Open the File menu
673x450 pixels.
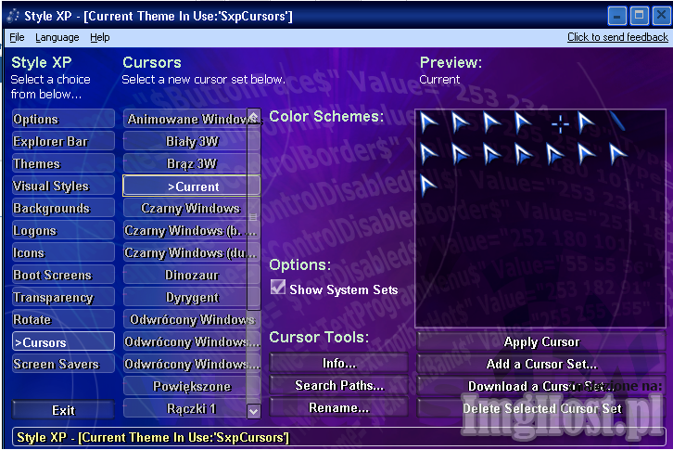click(x=17, y=37)
